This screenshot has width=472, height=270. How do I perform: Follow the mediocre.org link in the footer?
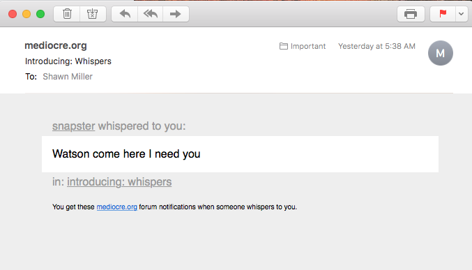117,207
